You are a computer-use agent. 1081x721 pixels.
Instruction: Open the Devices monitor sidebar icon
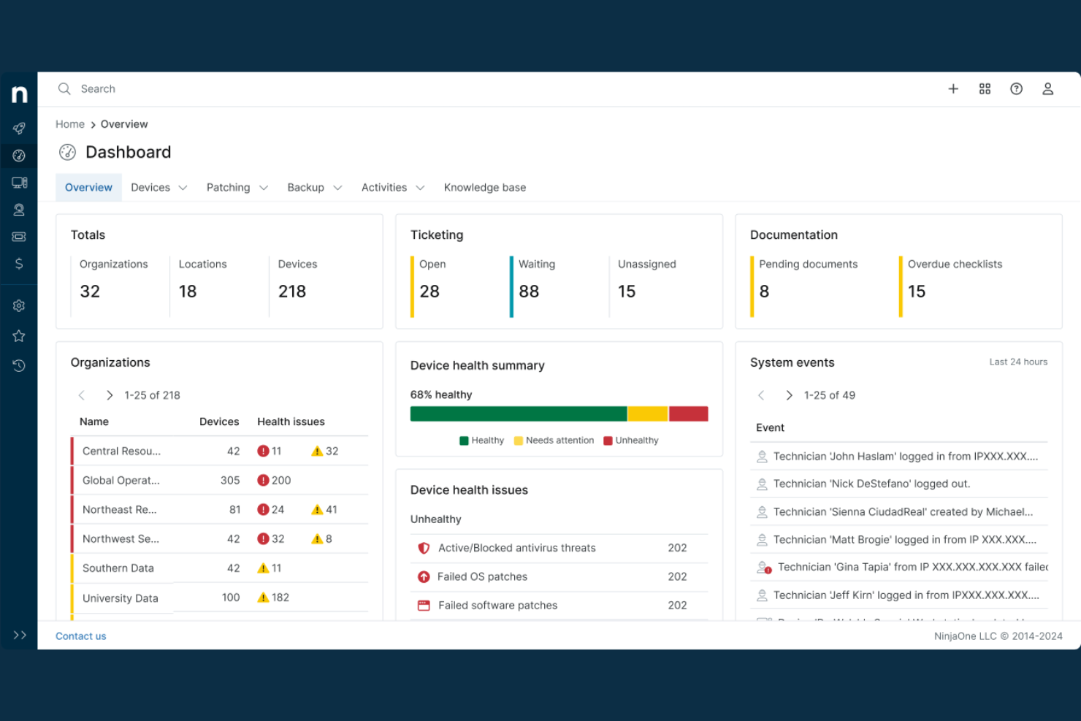click(x=19, y=183)
